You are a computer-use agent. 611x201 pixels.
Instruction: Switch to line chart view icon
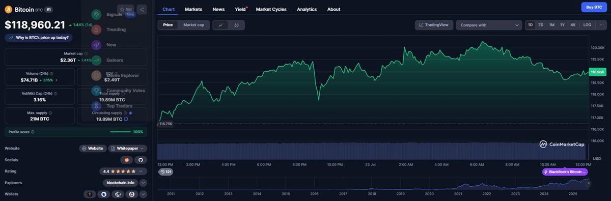tap(221, 25)
